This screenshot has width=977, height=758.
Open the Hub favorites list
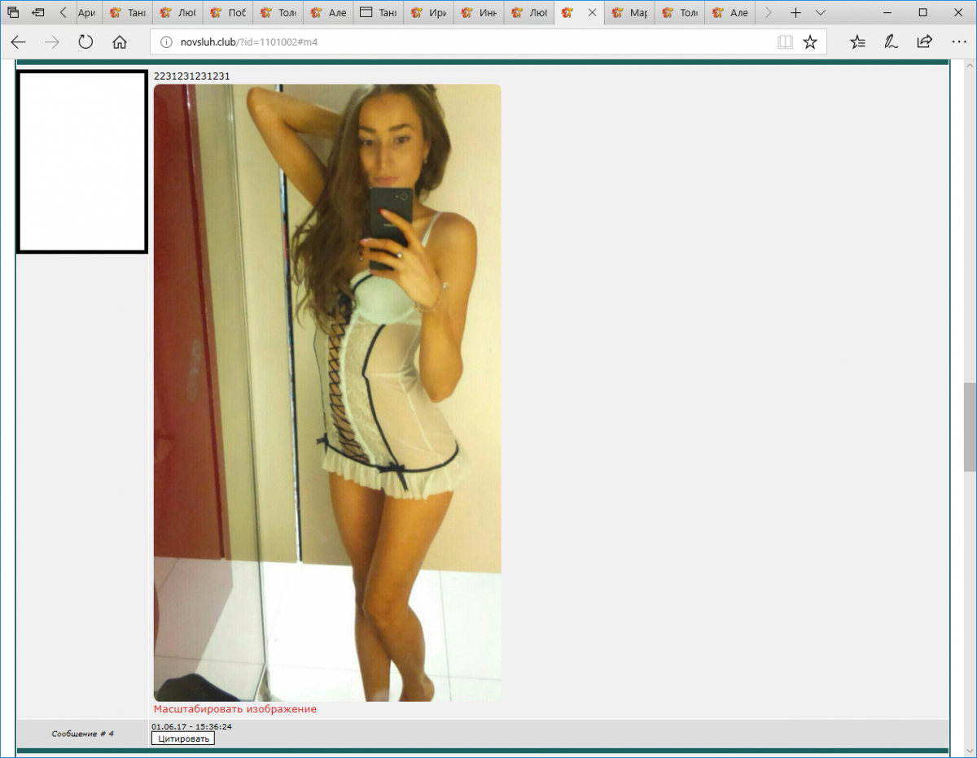click(x=857, y=42)
